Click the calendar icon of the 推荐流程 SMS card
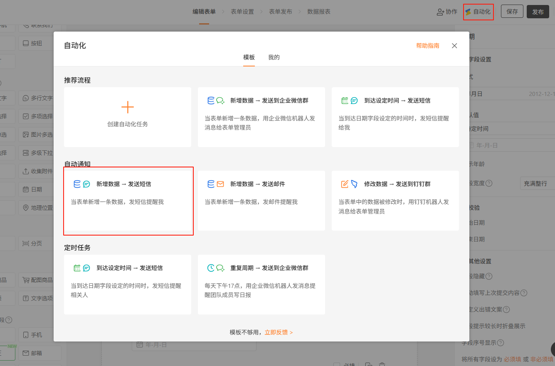This screenshot has width=555, height=366. (345, 101)
